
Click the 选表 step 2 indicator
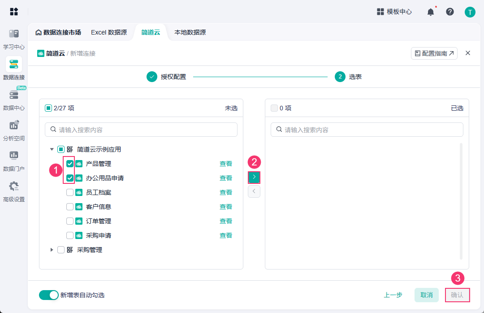click(340, 77)
